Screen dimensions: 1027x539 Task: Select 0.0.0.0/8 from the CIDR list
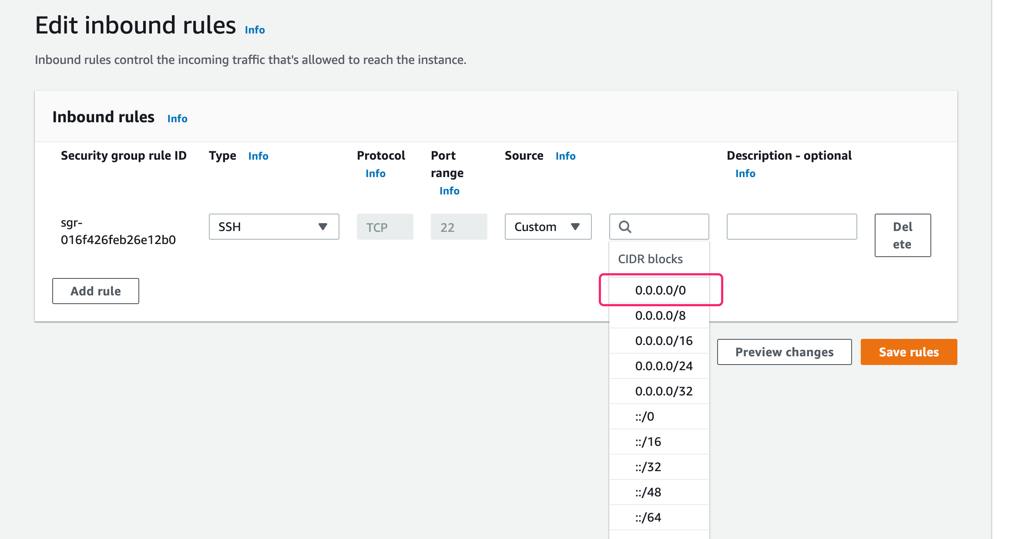[x=660, y=315]
